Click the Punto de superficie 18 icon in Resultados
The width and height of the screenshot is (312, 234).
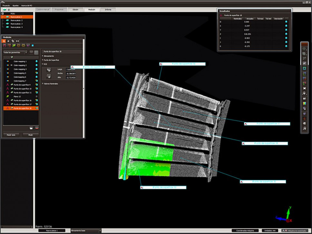(221, 15)
